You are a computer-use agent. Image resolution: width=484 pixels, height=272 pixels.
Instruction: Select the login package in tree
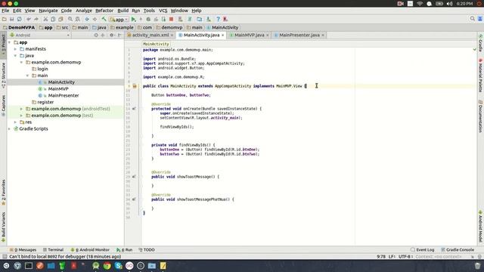point(42,69)
